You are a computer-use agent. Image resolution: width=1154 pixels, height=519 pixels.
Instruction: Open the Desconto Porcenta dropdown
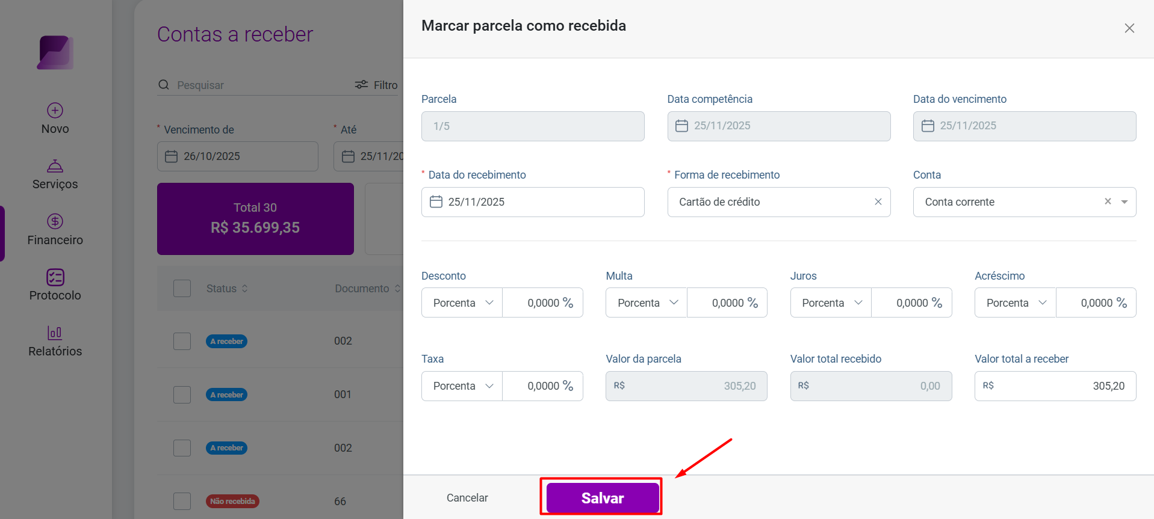[x=462, y=302]
